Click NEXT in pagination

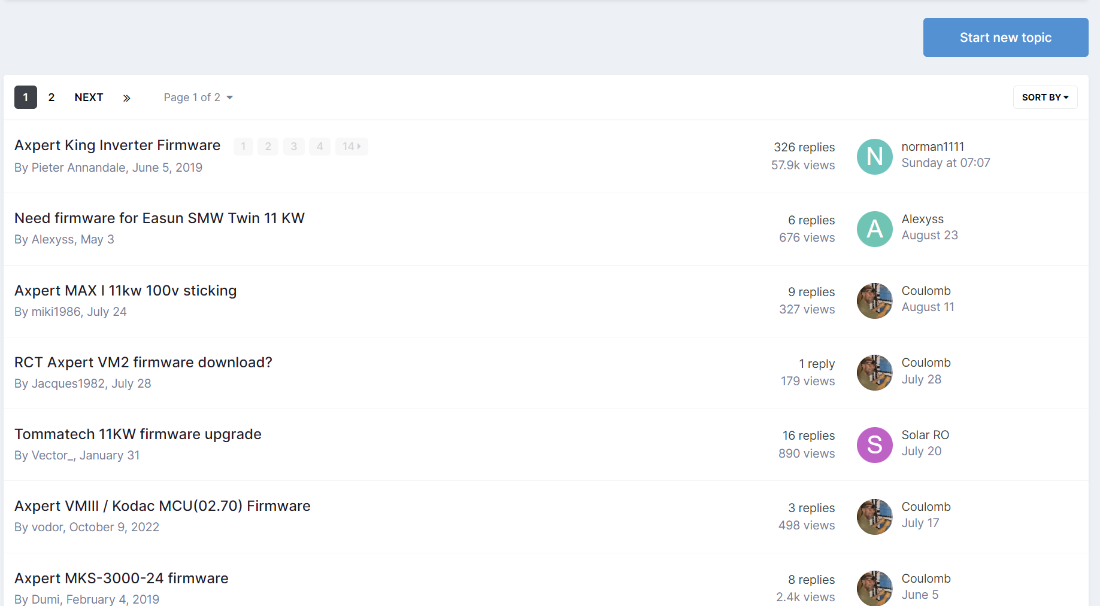tap(89, 98)
